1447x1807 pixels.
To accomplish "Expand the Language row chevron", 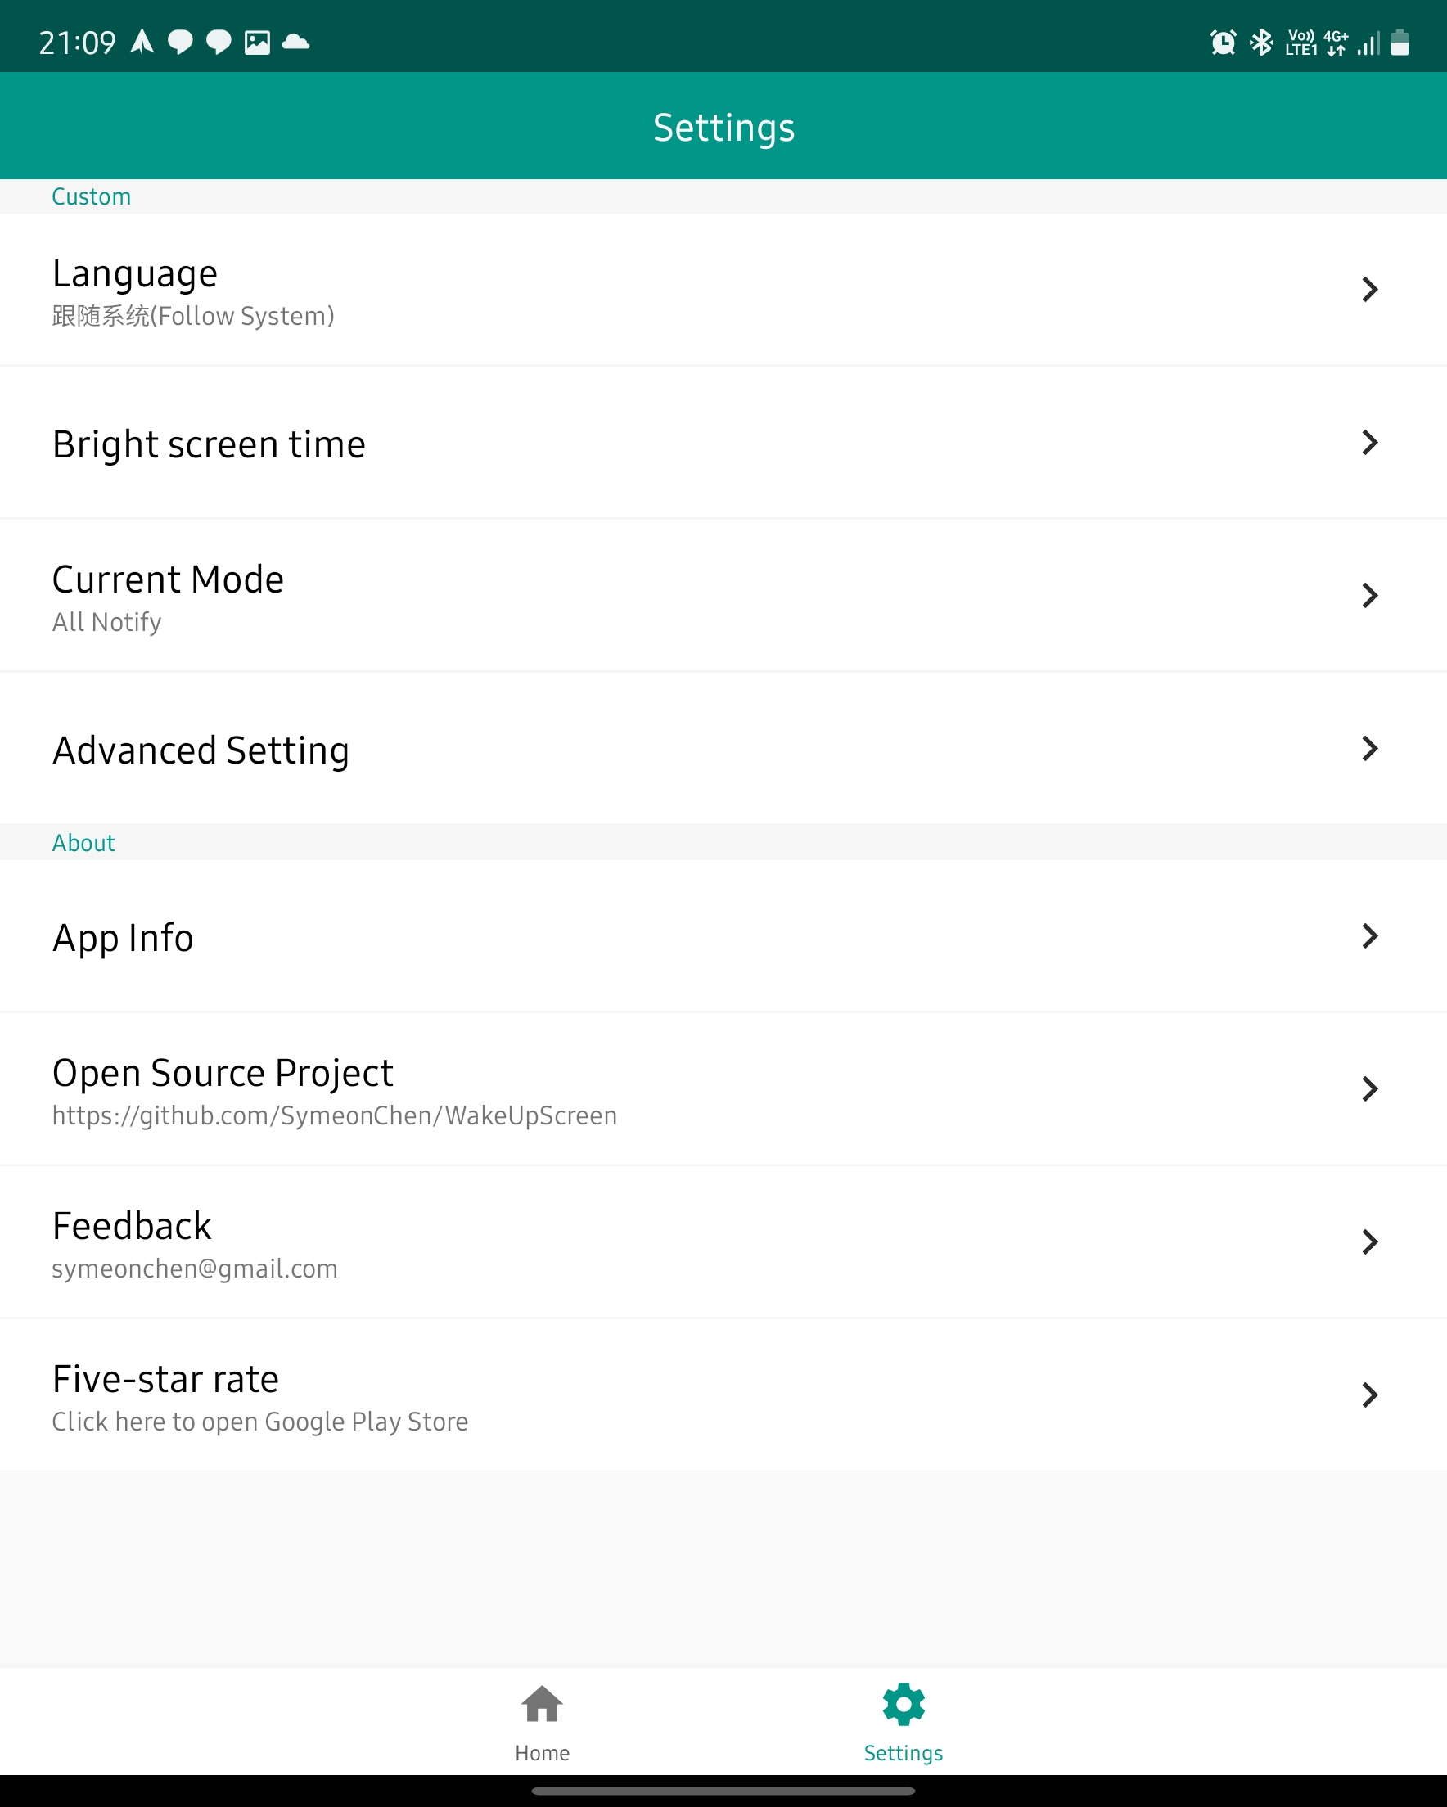I will click(x=1370, y=289).
